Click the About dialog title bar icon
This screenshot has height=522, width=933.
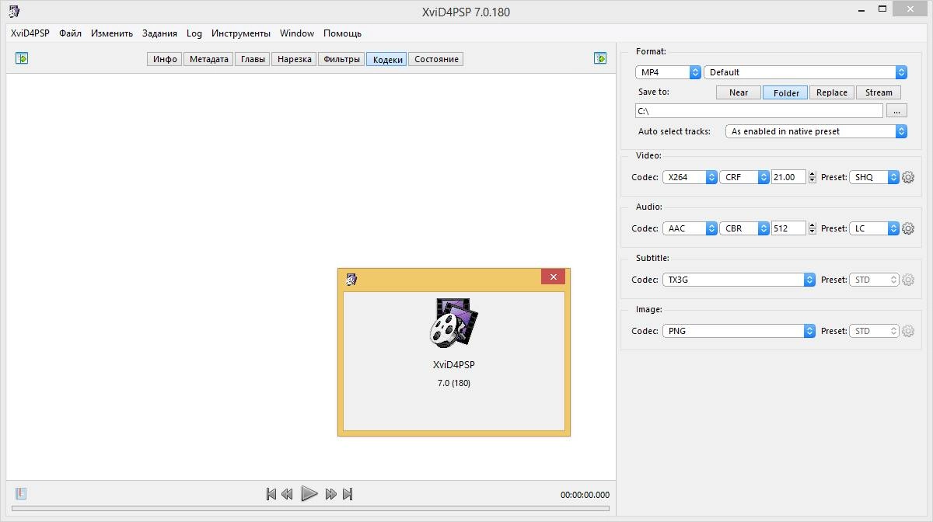click(351, 280)
